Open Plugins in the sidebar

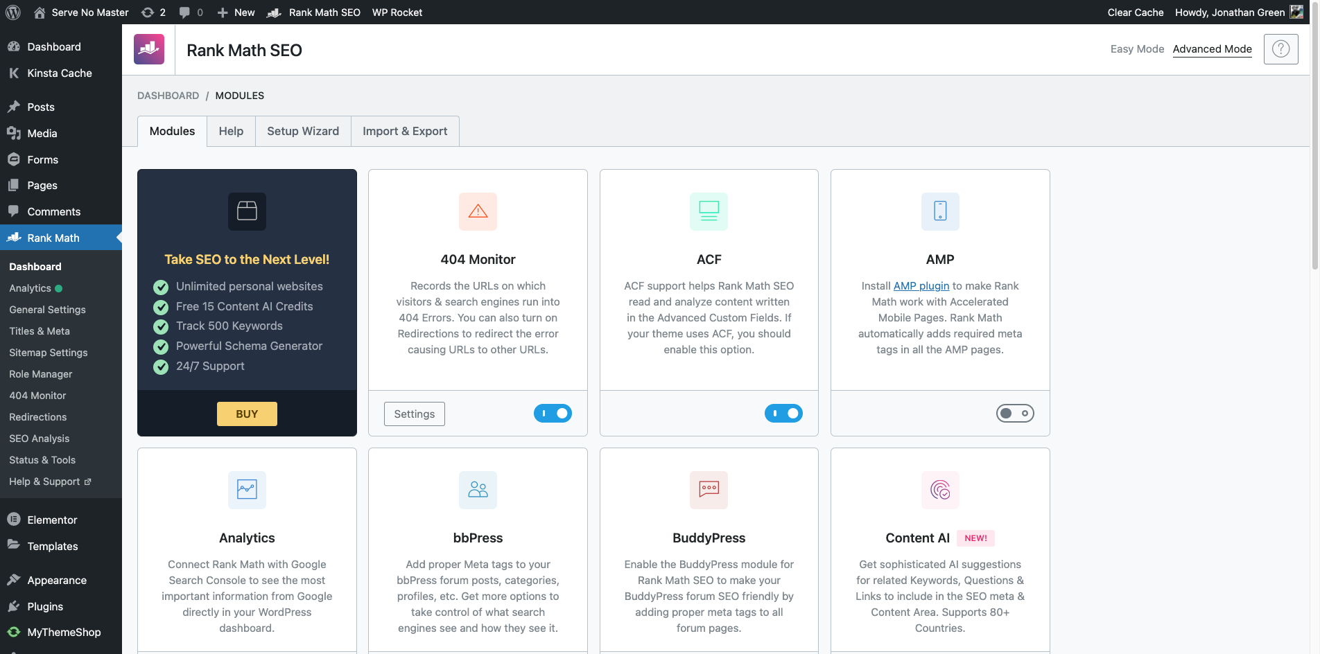(x=61, y=606)
